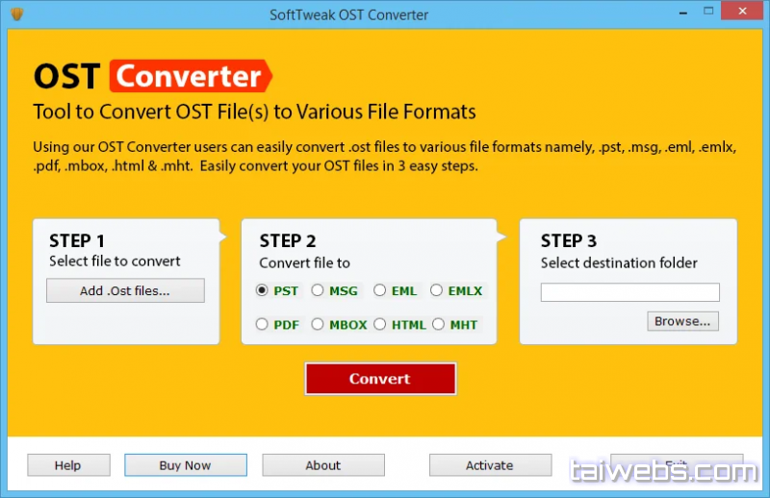This screenshot has height=498, width=770.
Task: Select the PST format option
Action: pyautogui.click(x=262, y=290)
